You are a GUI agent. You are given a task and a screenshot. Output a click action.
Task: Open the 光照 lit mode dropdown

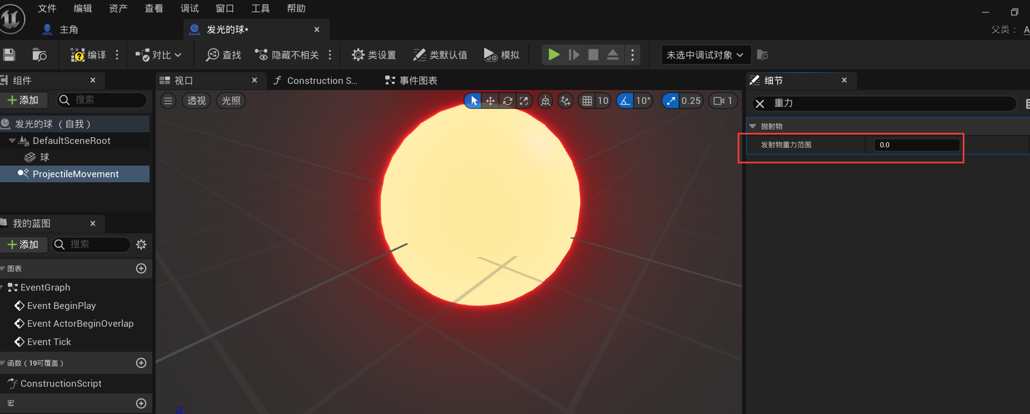pos(231,101)
